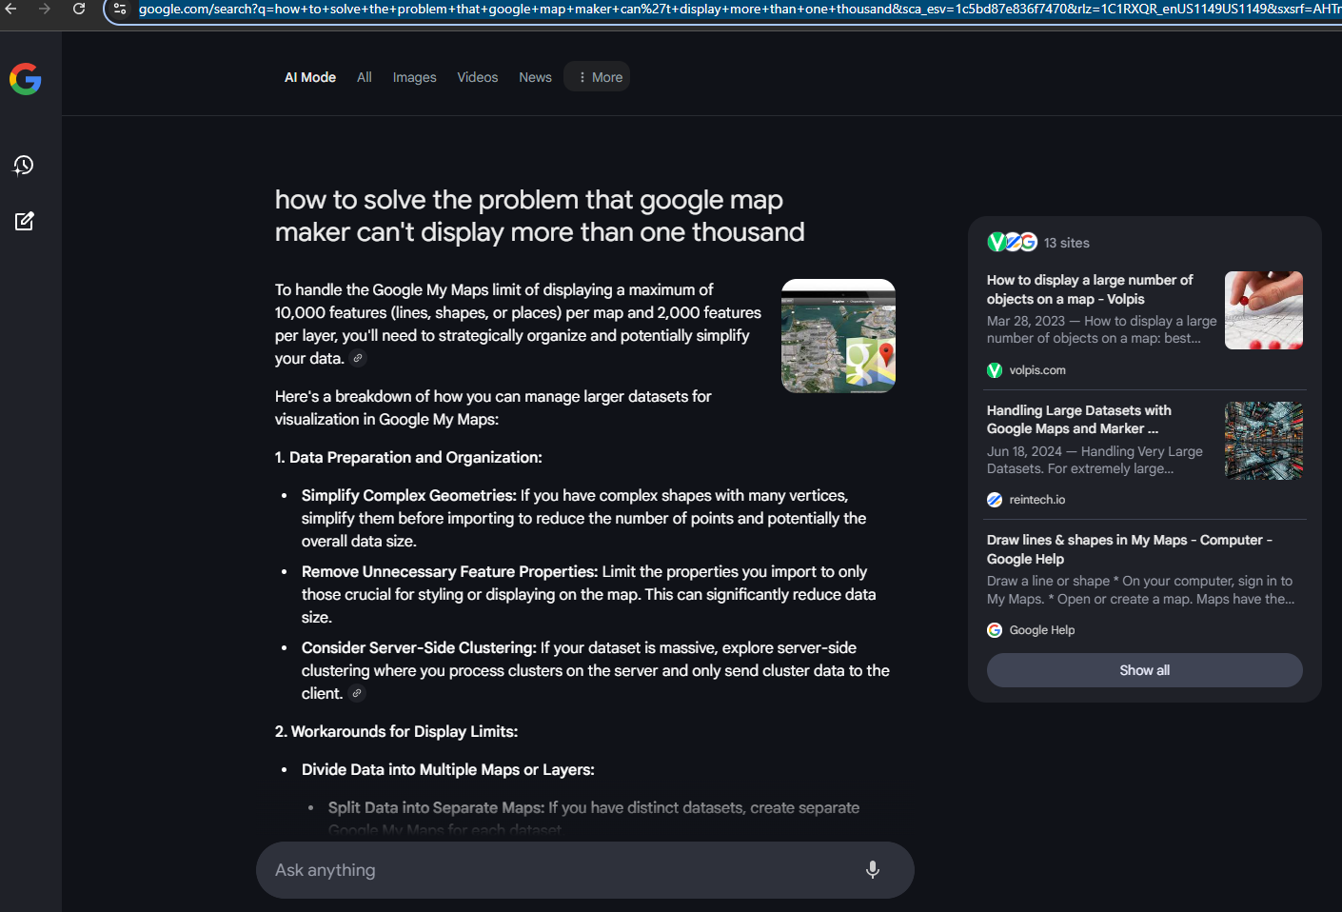This screenshot has width=1342, height=912.
Task: Switch to the All results tab
Action: (365, 77)
